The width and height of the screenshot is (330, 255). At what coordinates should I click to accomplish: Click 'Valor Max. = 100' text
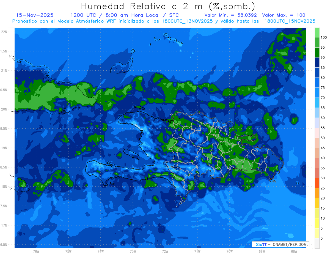[284, 15]
